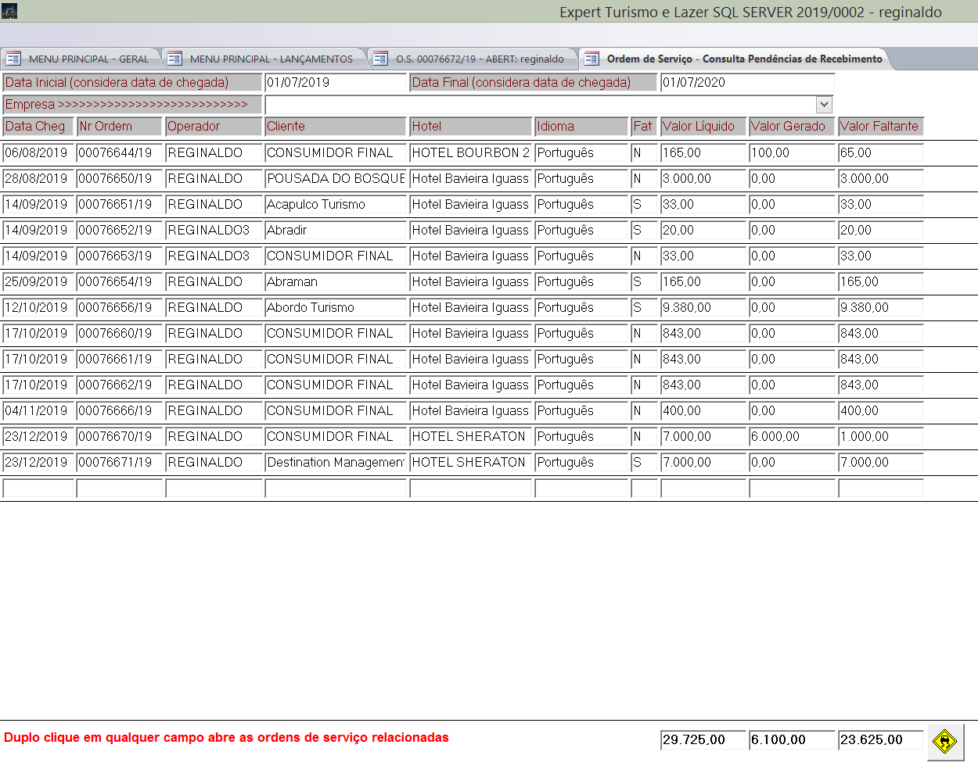The height and width of the screenshot is (766, 978).
Task: Click the yellow slippery-road sign button
Action: coord(945,741)
